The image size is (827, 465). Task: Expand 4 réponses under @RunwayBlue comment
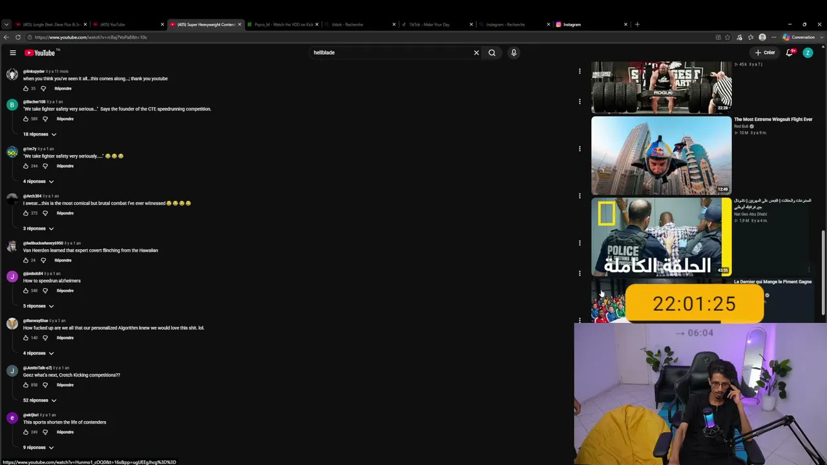pos(39,353)
